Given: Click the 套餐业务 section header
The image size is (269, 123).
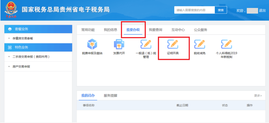Looking at the screenshot, I should point(38,29).
